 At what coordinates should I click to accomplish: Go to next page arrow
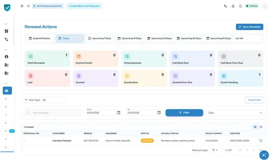pyautogui.click(x=254, y=150)
